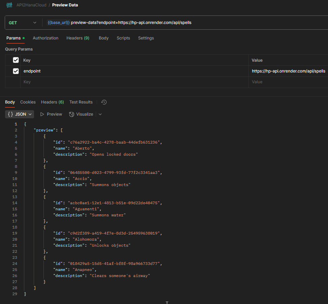Click the Value column header
The width and height of the screenshot is (328, 304).
coord(257,60)
